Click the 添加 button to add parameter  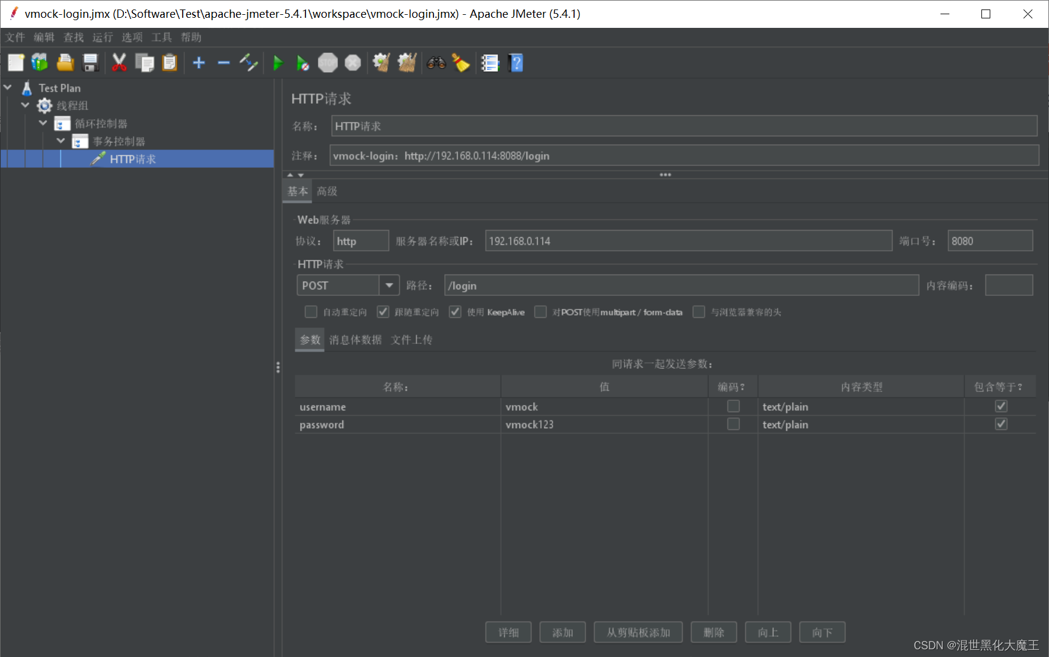click(x=563, y=632)
